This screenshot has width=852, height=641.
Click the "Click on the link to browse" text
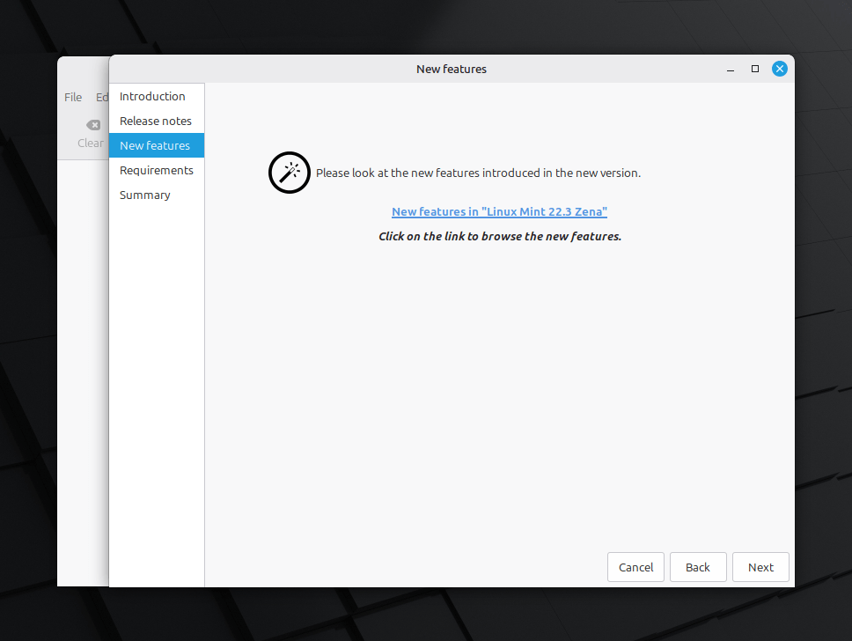click(x=500, y=237)
